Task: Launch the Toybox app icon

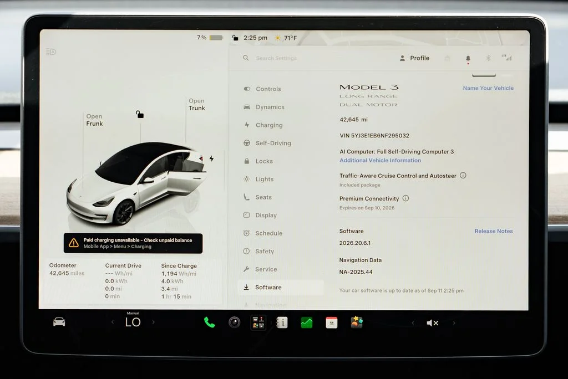Action: coord(357,322)
